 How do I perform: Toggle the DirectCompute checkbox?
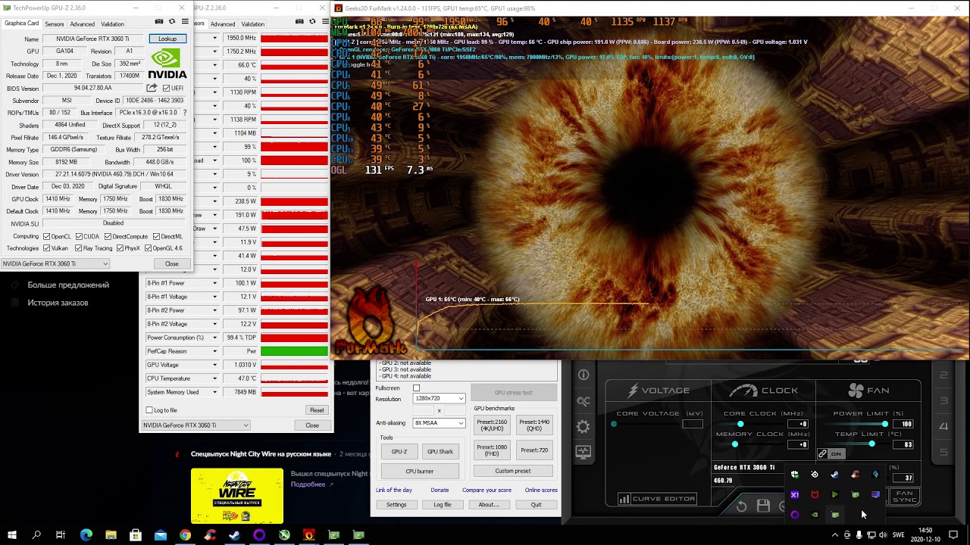pyautogui.click(x=108, y=236)
